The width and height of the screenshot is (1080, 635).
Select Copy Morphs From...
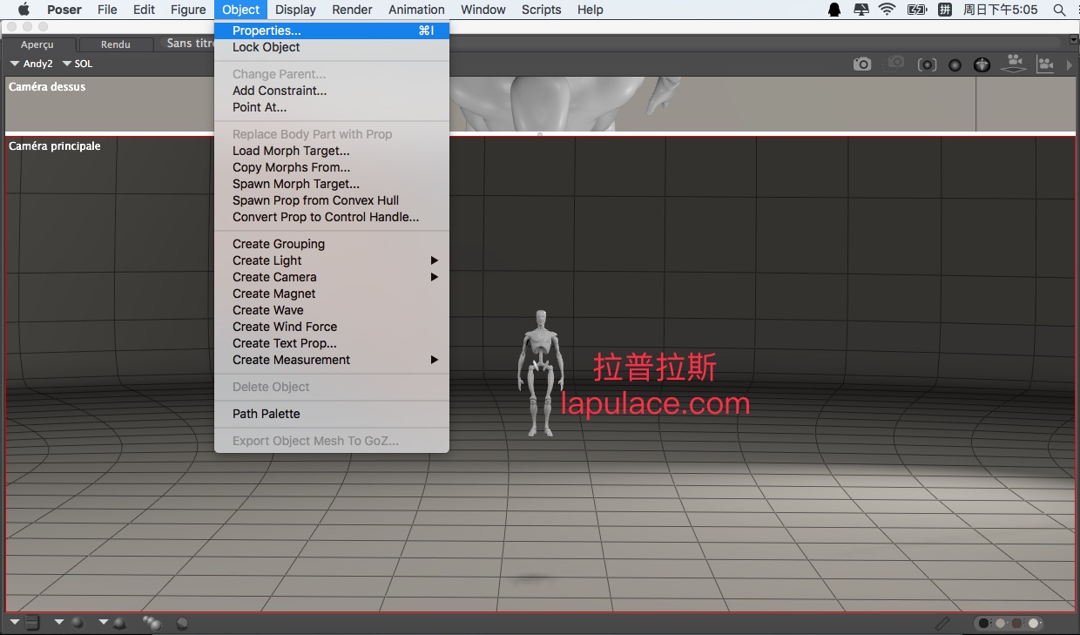click(x=332, y=167)
